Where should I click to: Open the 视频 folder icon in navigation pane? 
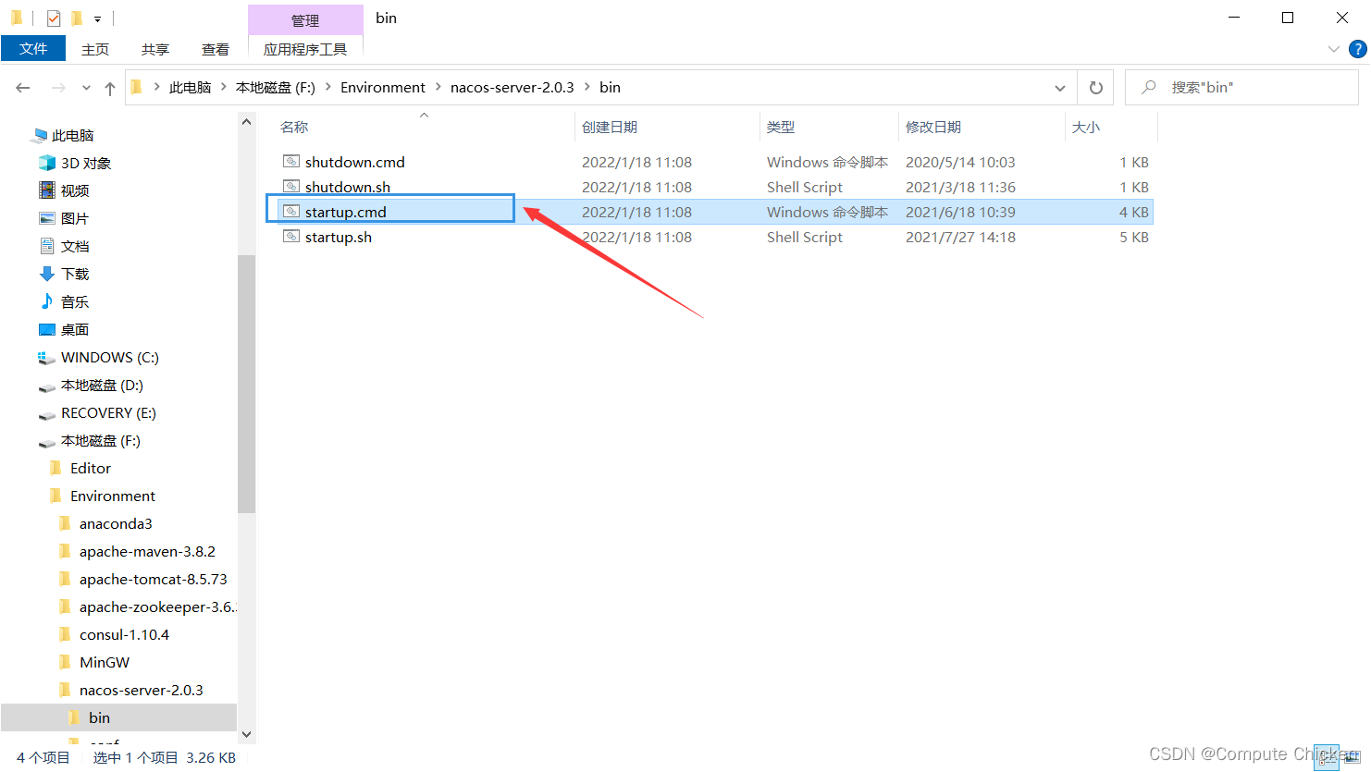(x=47, y=190)
